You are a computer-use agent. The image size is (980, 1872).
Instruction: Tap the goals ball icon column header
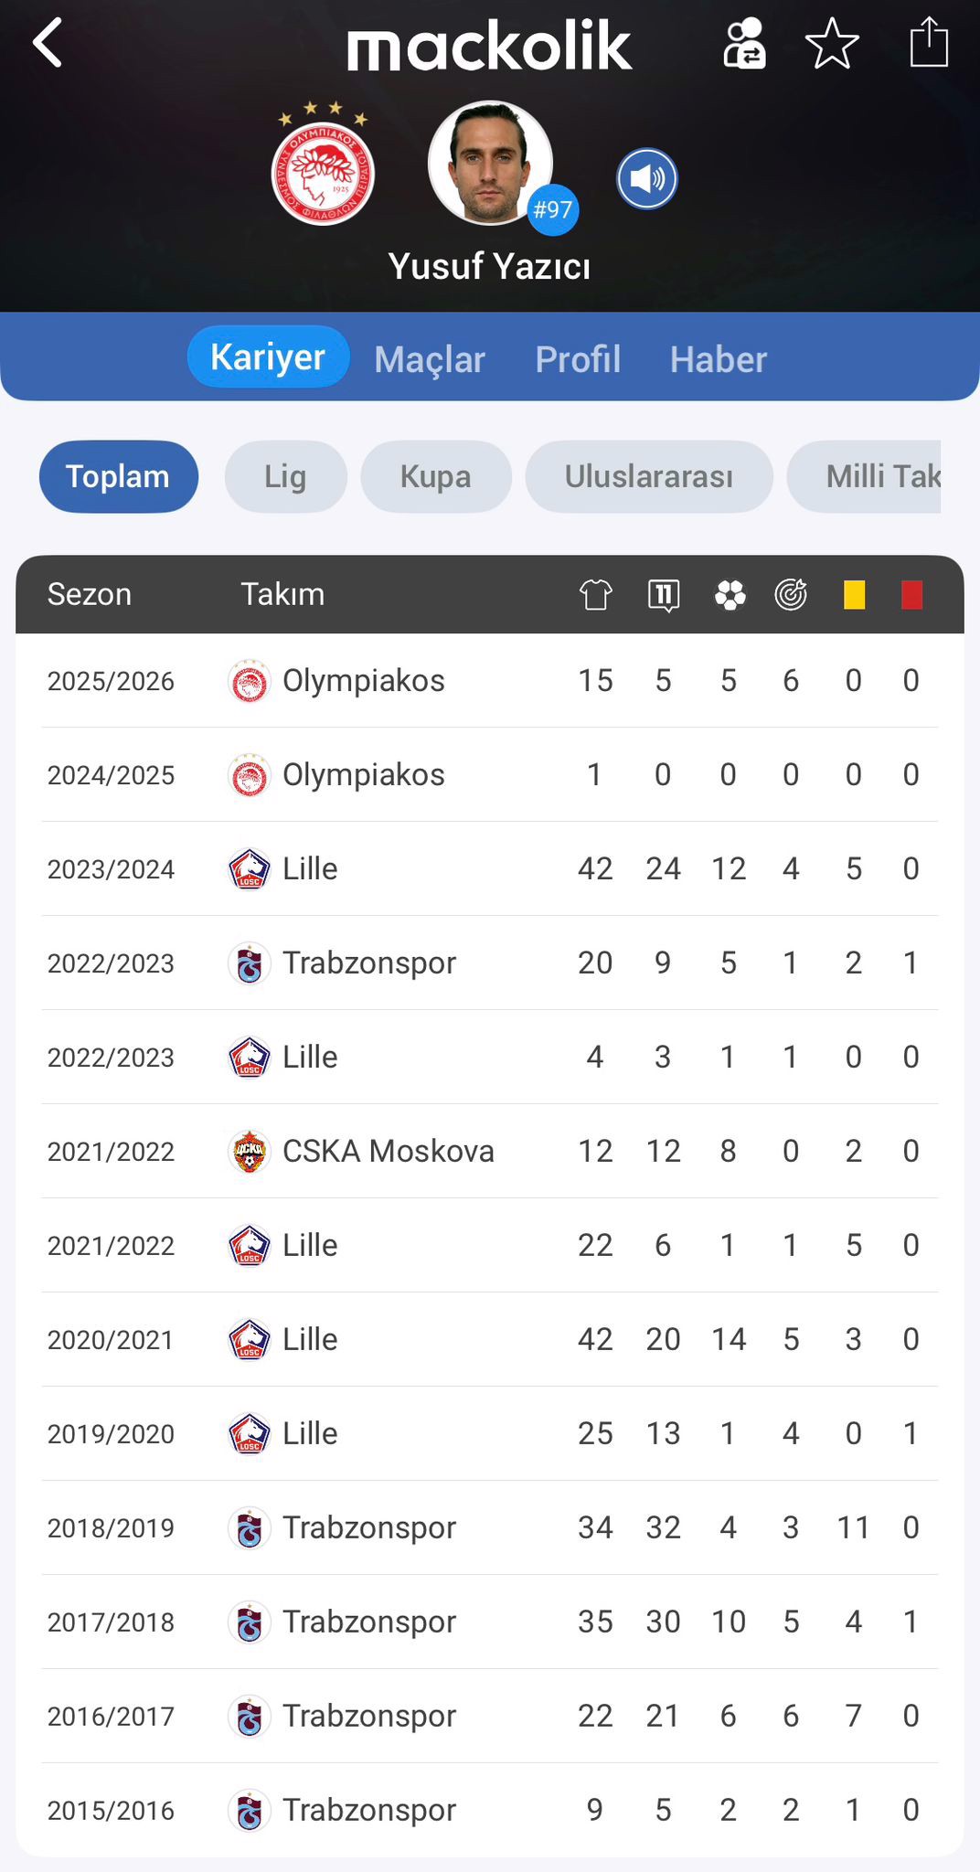(x=730, y=595)
